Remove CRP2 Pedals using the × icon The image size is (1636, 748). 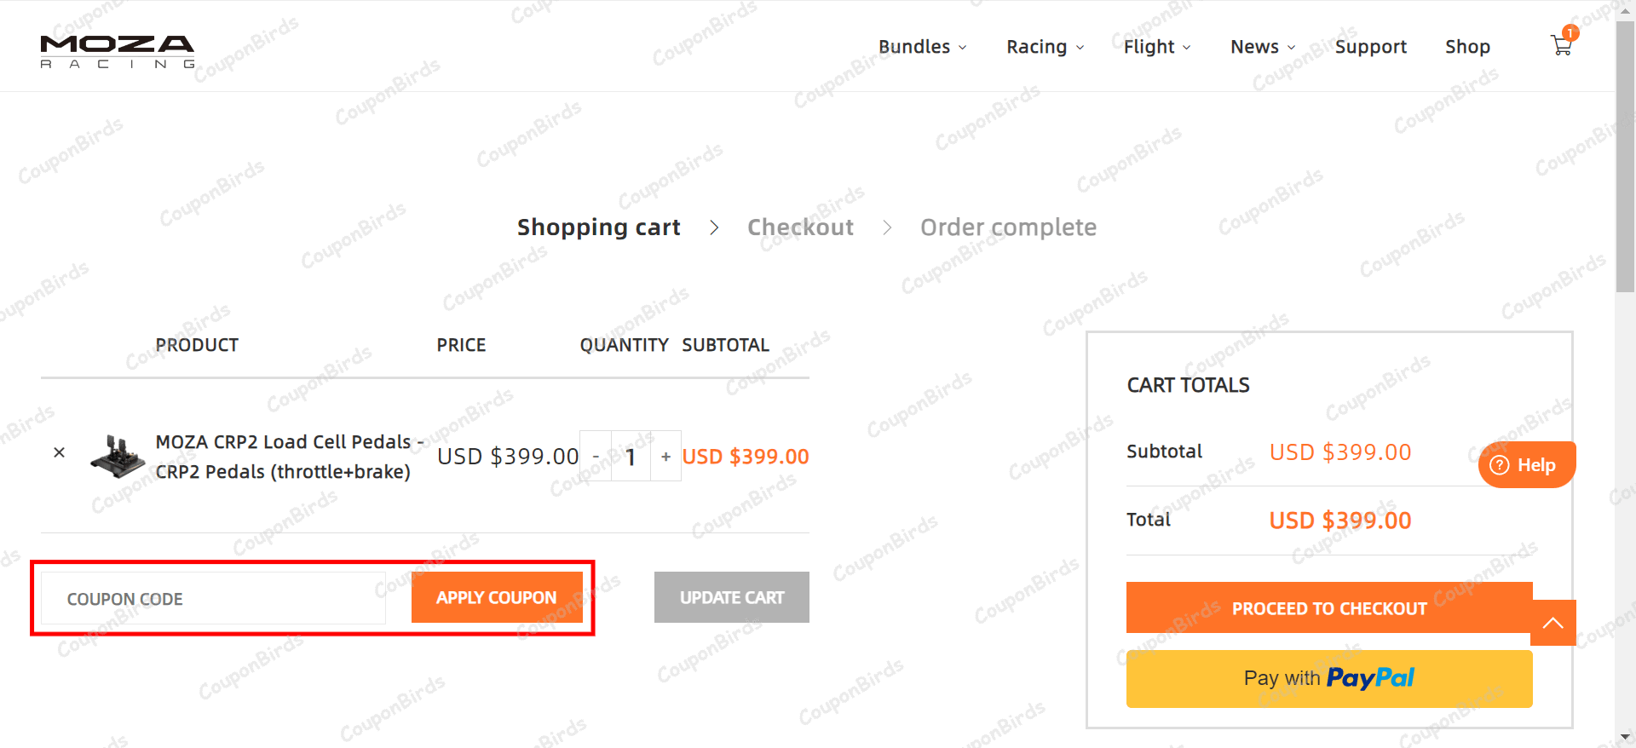(59, 452)
